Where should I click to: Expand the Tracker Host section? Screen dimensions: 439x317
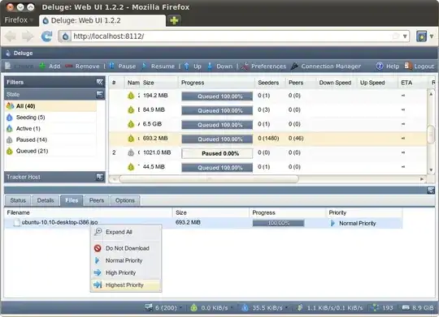(100, 177)
